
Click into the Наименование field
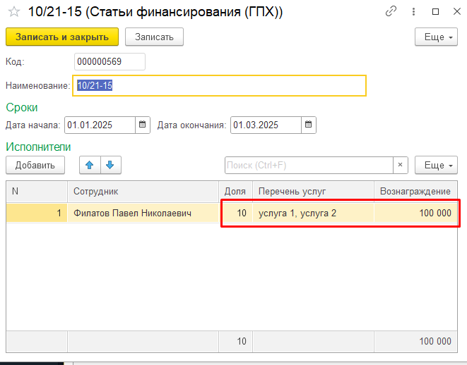[x=219, y=85]
